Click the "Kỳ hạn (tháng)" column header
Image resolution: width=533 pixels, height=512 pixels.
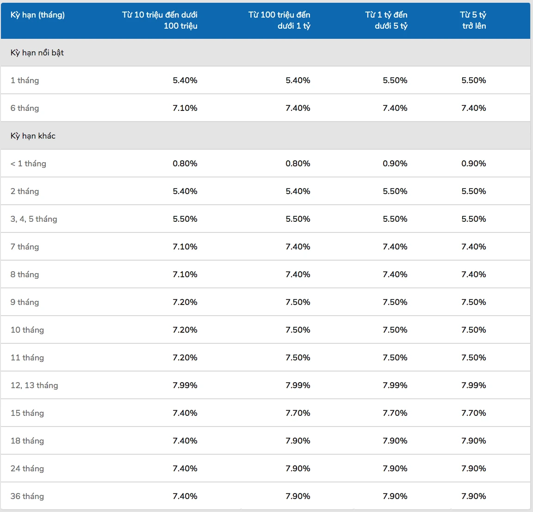click(37, 15)
